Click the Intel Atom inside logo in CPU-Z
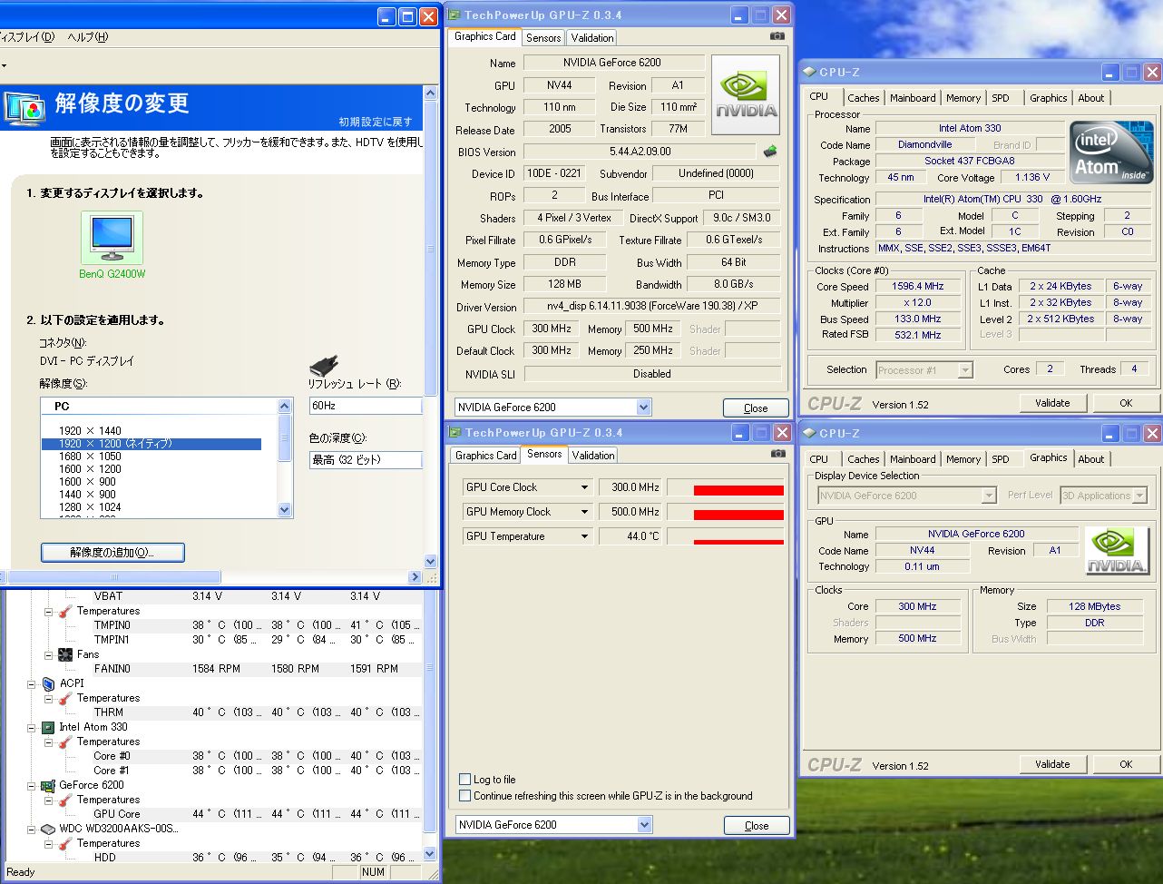The image size is (1163, 884). [1111, 152]
